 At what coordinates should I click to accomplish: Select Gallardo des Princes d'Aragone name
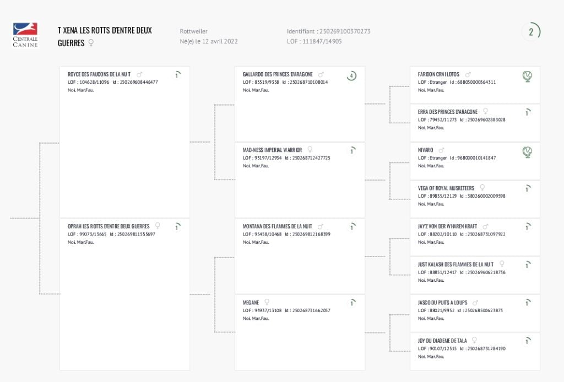point(278,74)
